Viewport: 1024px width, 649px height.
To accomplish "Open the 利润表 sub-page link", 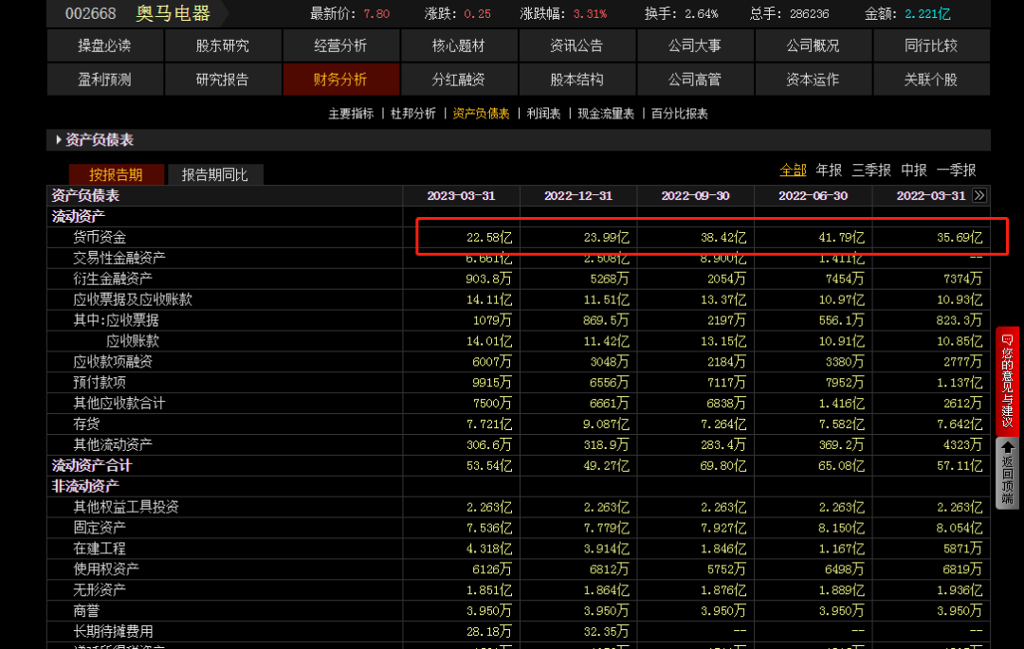I will 543,114.
